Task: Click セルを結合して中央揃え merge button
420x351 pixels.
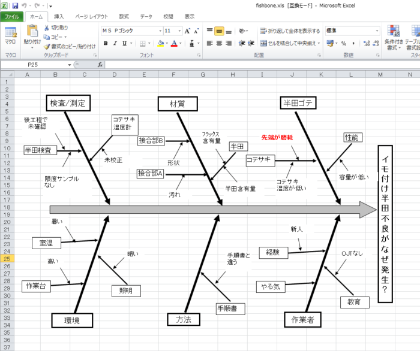Action: tap(288, 43)
